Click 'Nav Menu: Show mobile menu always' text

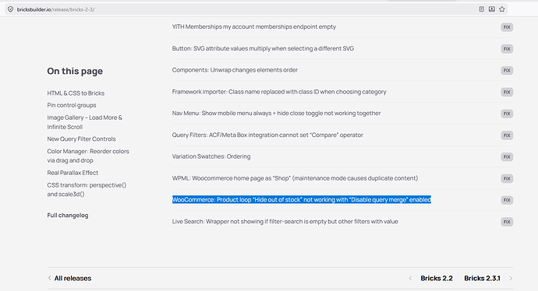pos(276,113)
